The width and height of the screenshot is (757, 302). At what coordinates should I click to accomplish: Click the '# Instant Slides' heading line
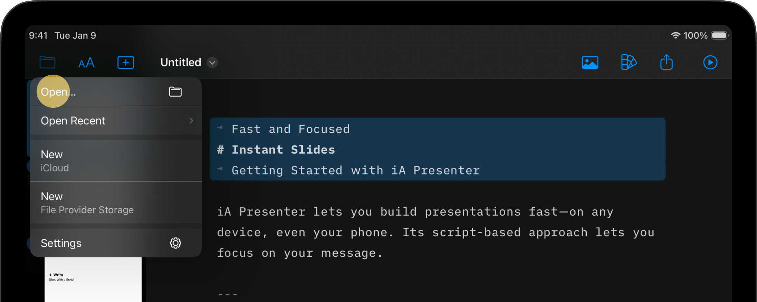(283, 150)
